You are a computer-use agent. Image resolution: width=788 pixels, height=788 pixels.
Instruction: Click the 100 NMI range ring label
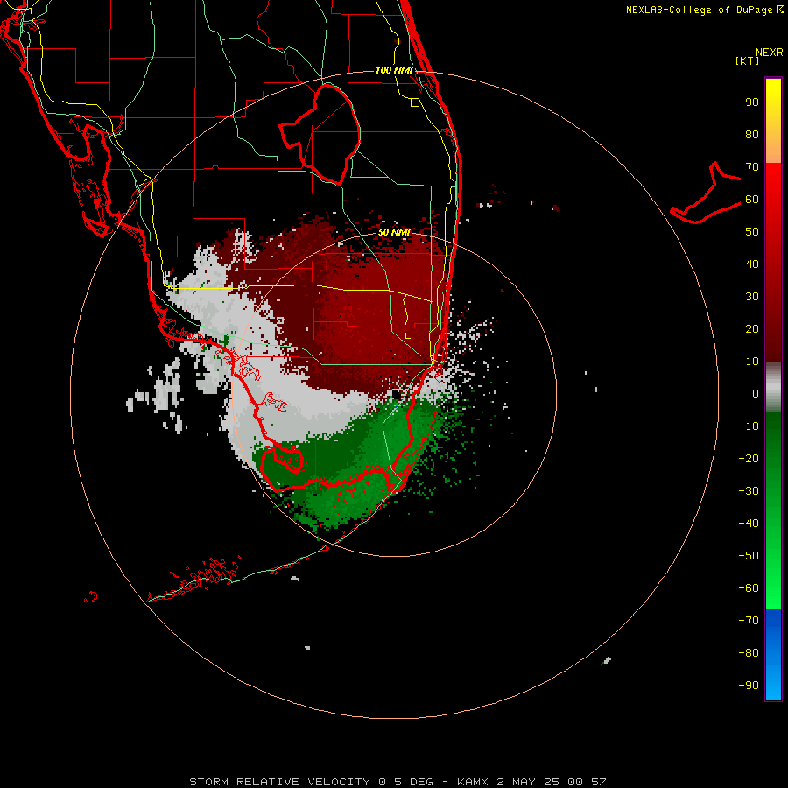pos(394,70)
